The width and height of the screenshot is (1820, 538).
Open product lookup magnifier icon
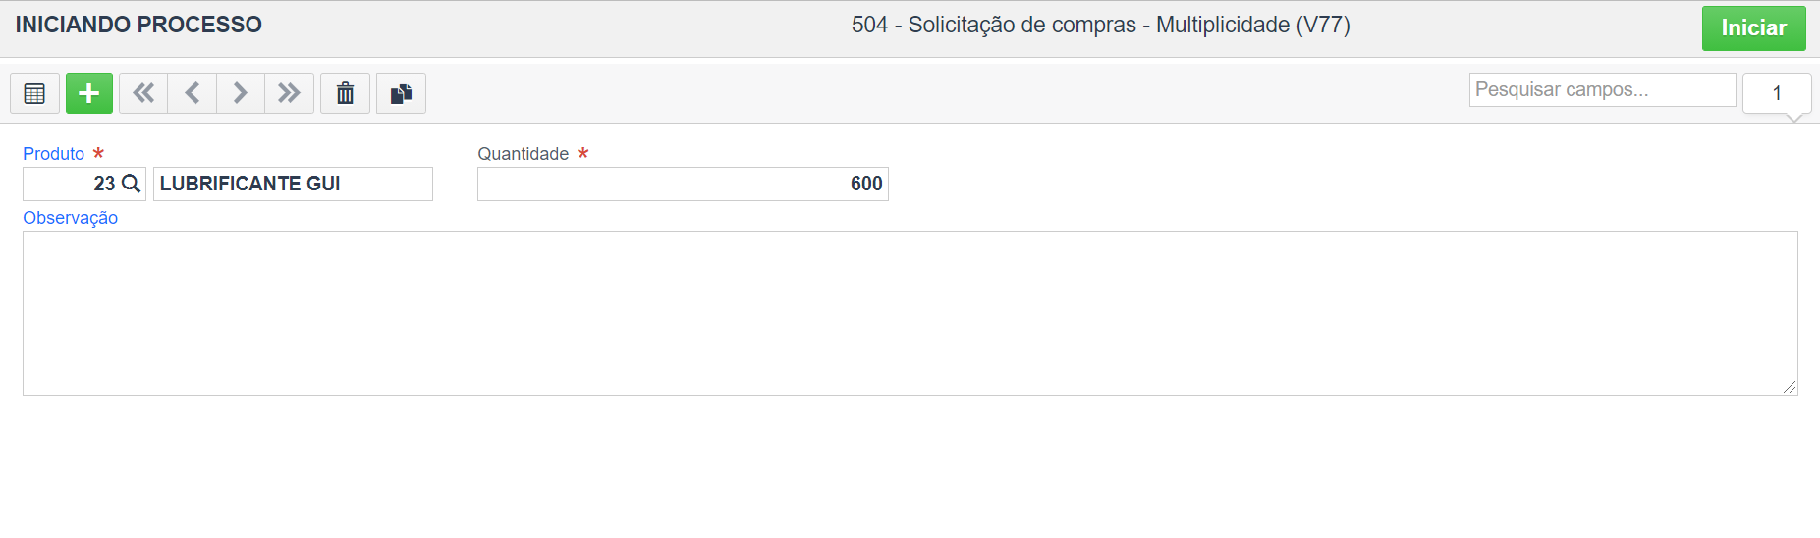[131, 184]
